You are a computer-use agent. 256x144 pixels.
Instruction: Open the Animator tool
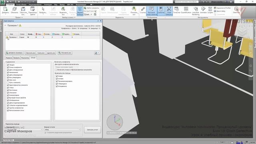tap(203, 10)
